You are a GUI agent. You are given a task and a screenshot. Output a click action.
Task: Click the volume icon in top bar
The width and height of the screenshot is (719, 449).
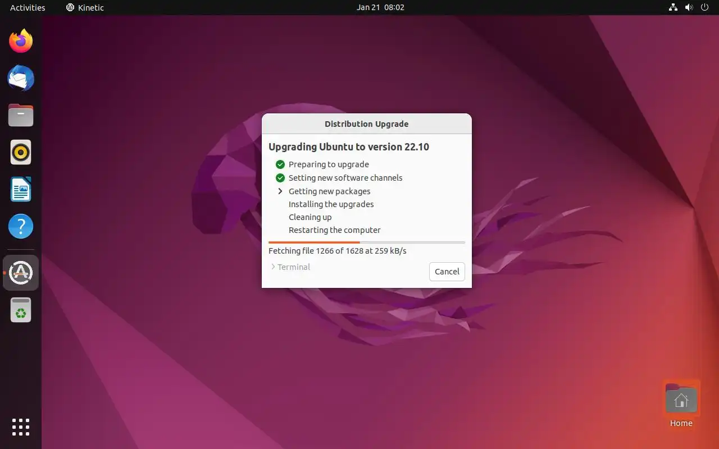click(x=689, y=7)
